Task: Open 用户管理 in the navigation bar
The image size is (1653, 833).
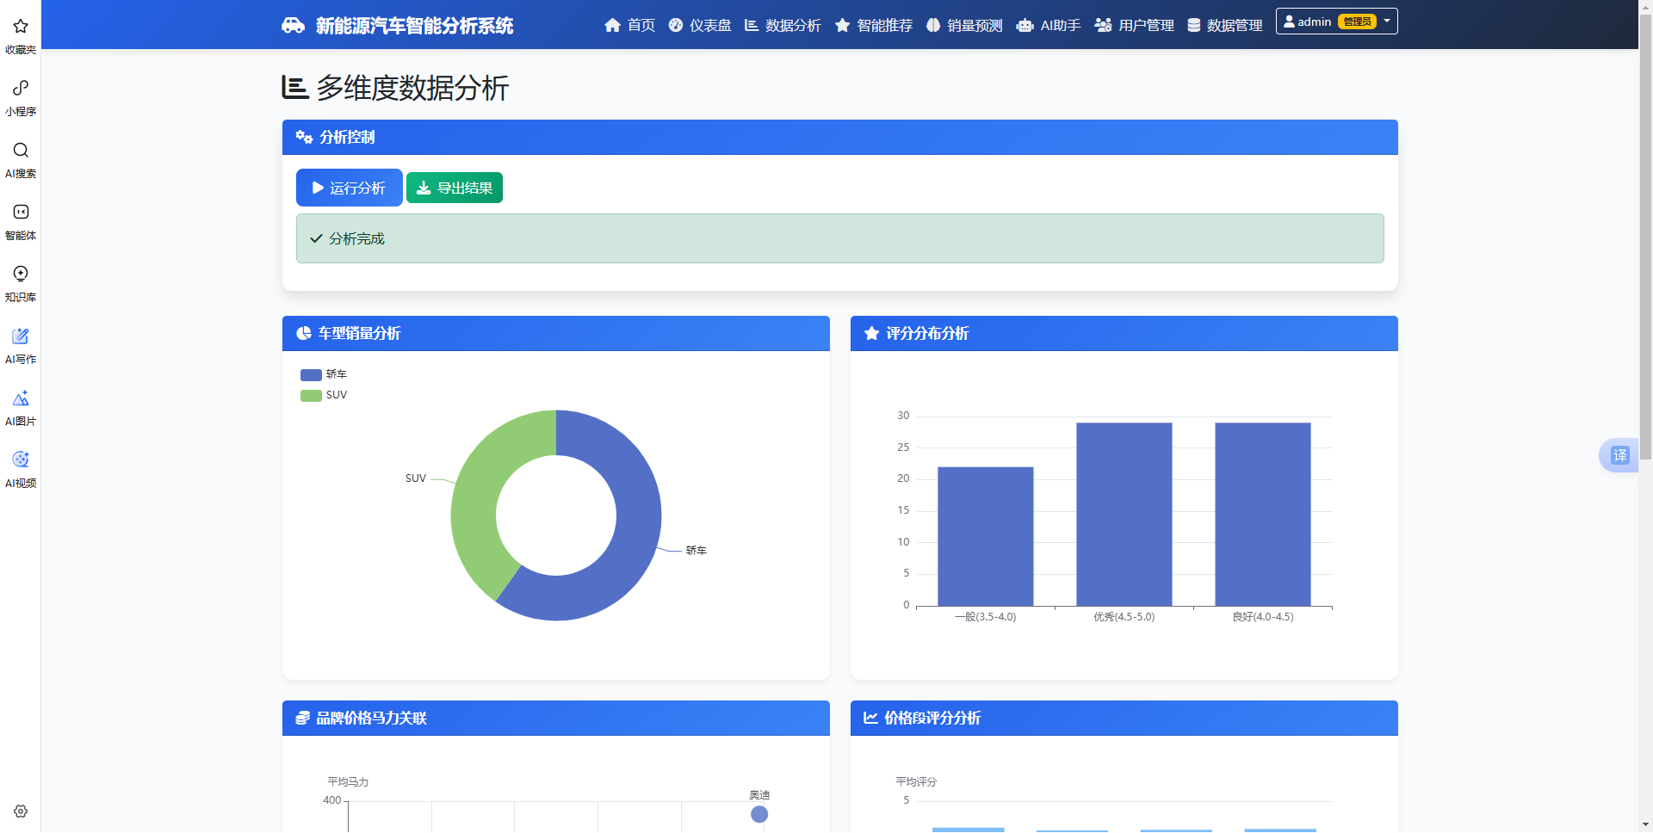Action: [1135, 26]
